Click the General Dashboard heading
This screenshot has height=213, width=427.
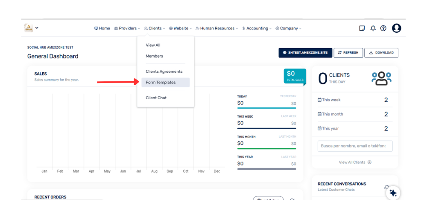click(53, 56)
